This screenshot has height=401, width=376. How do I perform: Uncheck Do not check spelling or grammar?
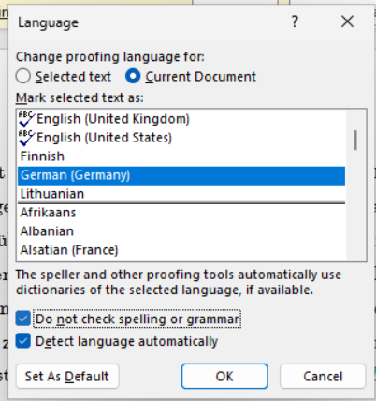23,319
